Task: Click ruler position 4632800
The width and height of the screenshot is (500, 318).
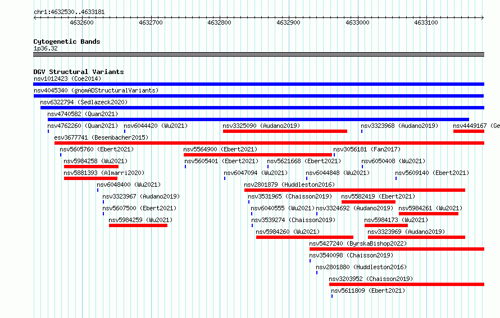Action: [220, 22]
